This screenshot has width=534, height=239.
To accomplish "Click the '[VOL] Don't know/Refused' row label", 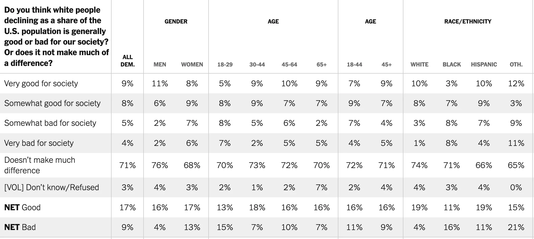I will (52, 187).
